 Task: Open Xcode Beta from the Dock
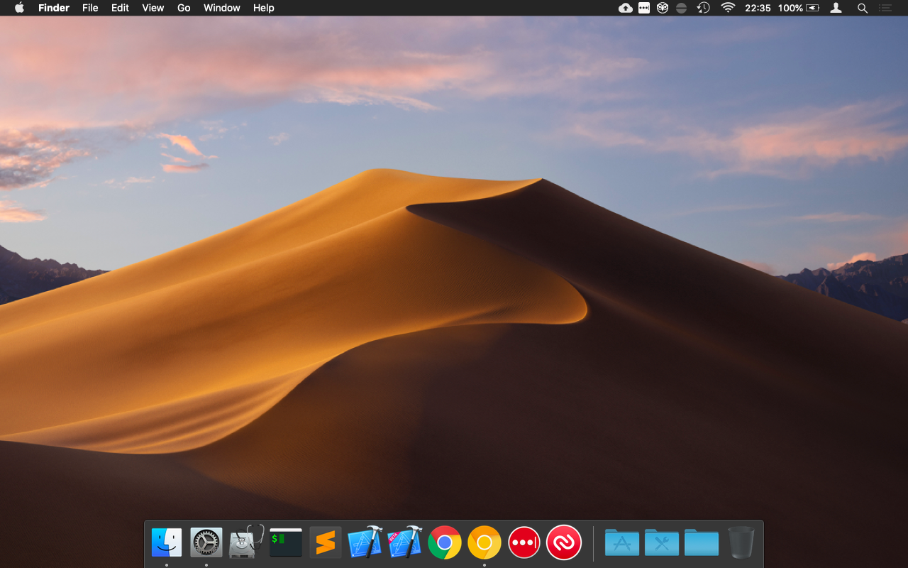(405, 543)
